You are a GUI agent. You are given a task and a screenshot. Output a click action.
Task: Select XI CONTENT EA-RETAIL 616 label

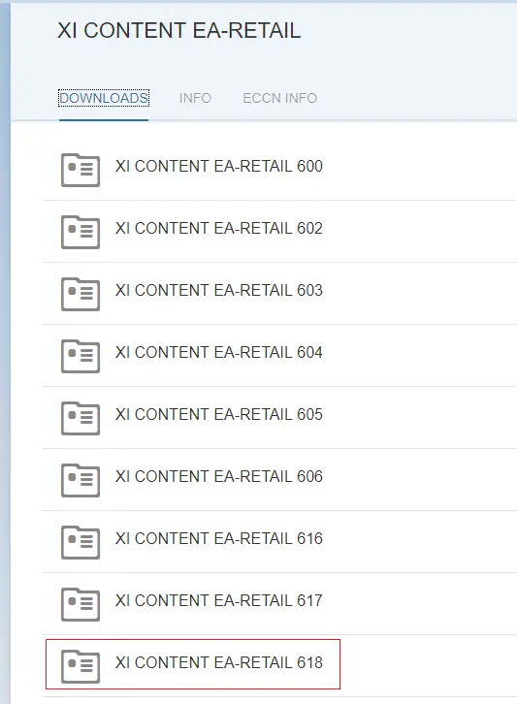point(219,538)
